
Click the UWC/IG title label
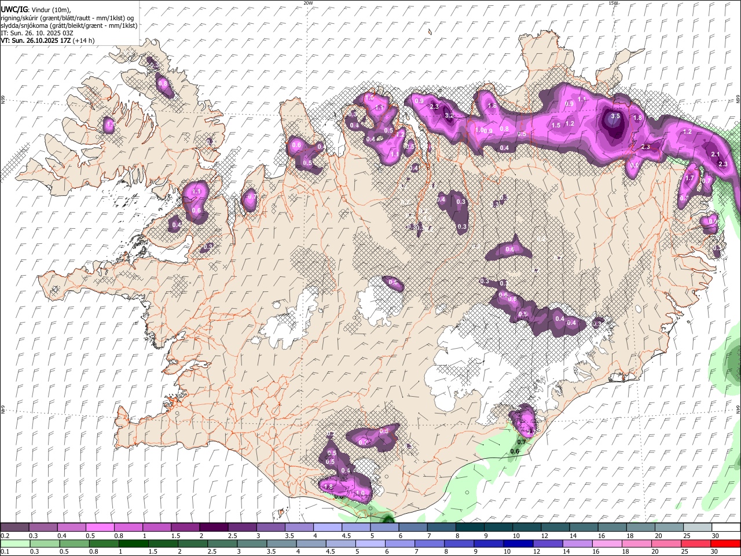(13, 9)
